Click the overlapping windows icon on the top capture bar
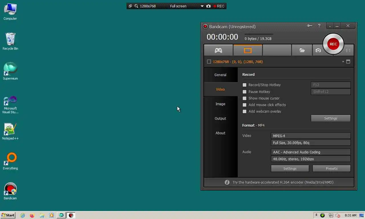 coord(130,6)
